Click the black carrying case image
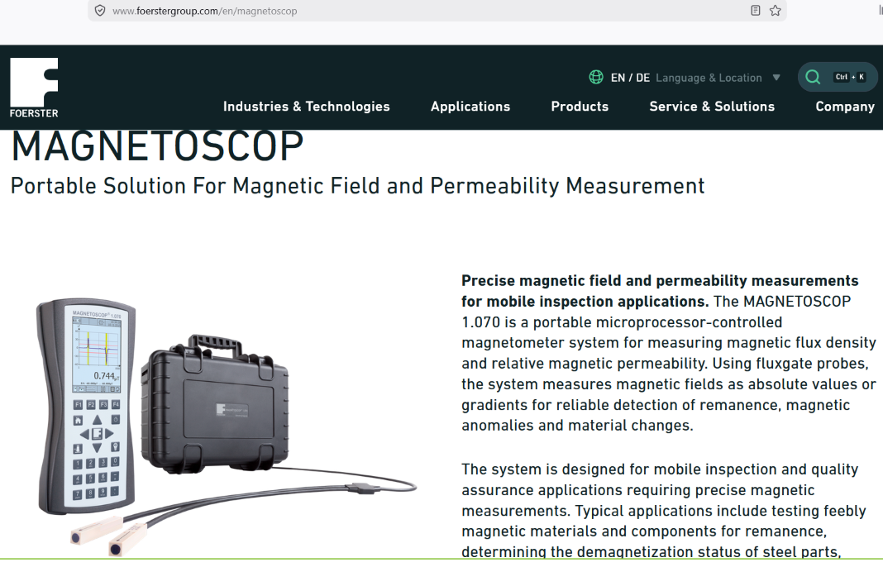This screenshot has height=567, width=883. [214, 403]
